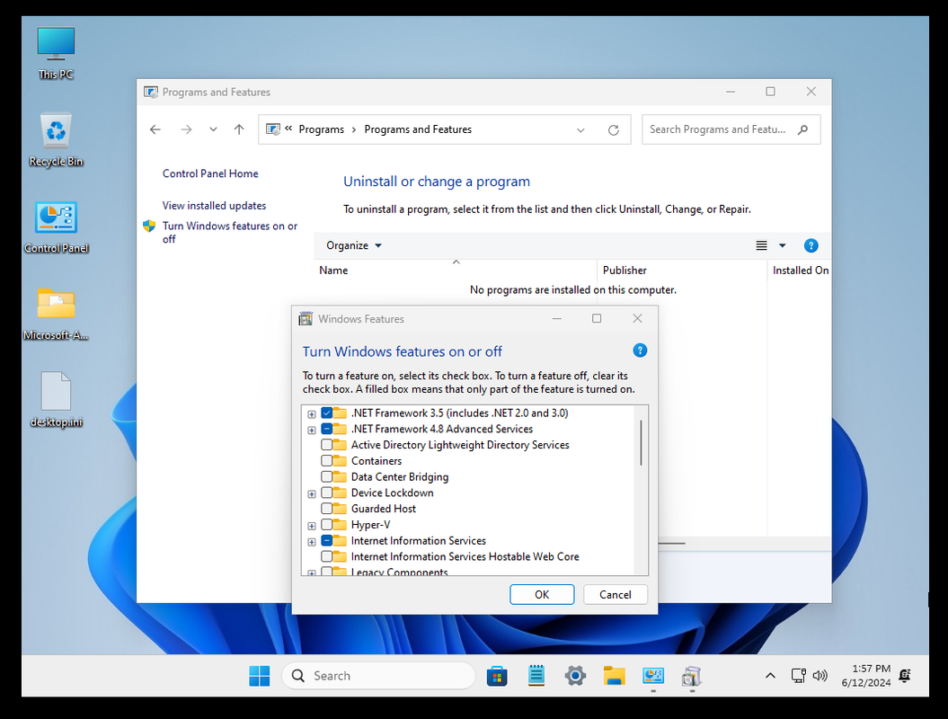Open the Organize dropdown menu

coord(354,245)
